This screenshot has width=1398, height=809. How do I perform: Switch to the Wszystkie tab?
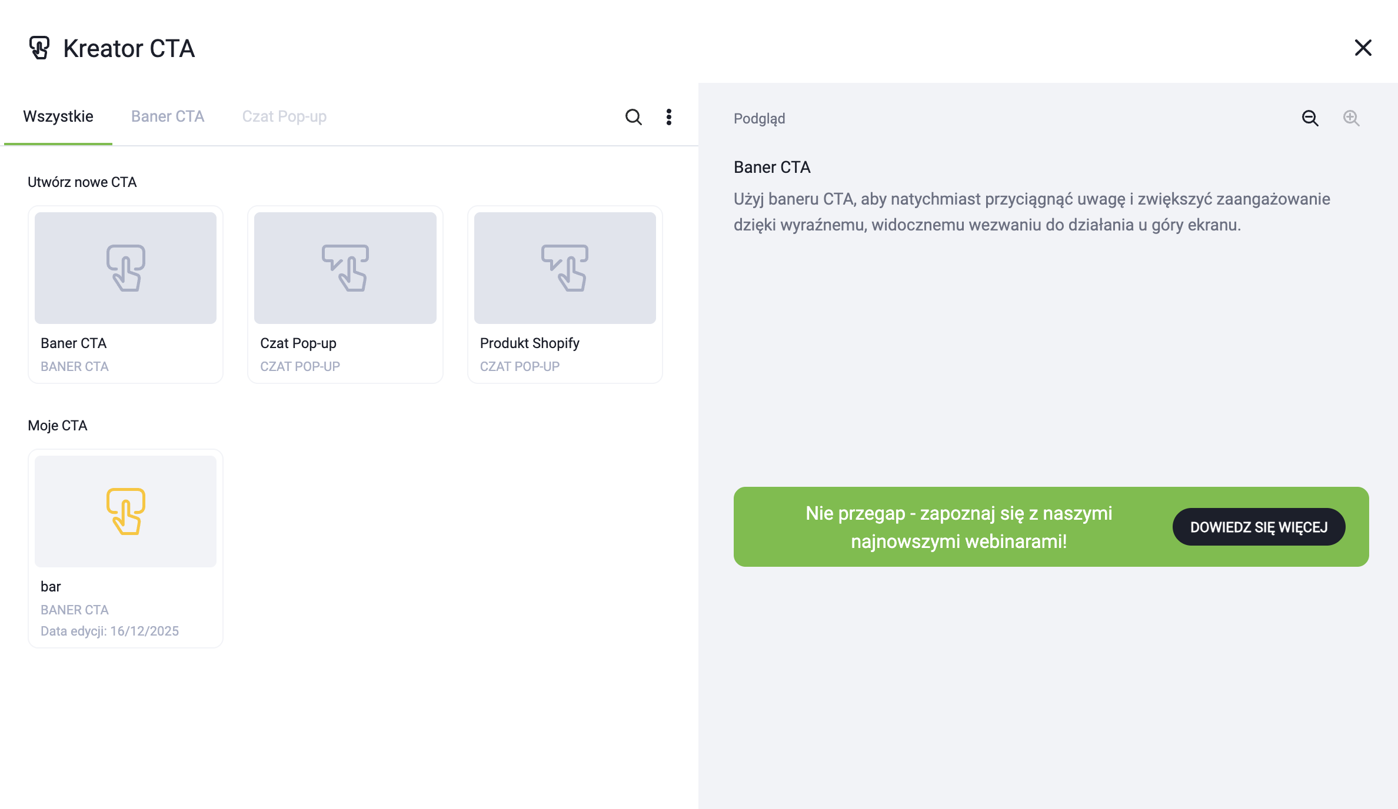58,116
